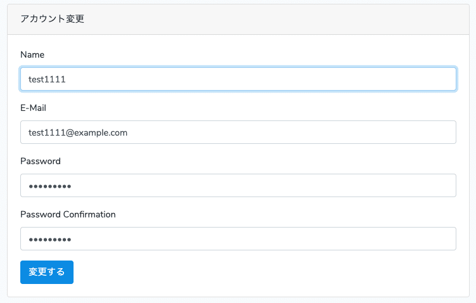Click empty right side of Password field
The image size is (476, 303).
380,186
